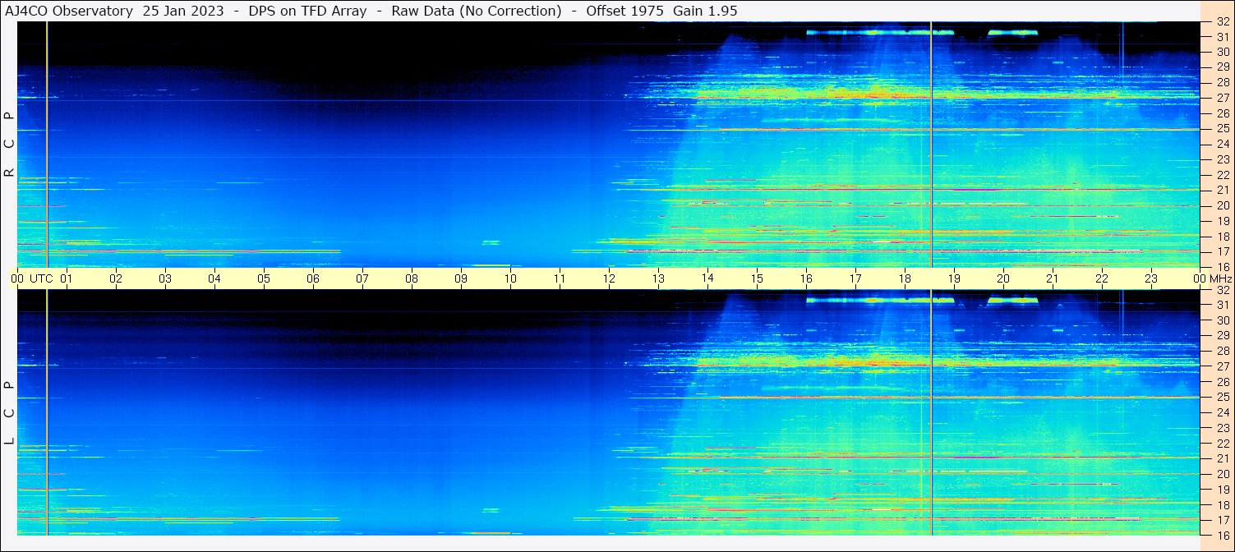Click orange vertical line after 18 UTC in RCP panel
The image size is (1235, 552).
pos(931,145)
